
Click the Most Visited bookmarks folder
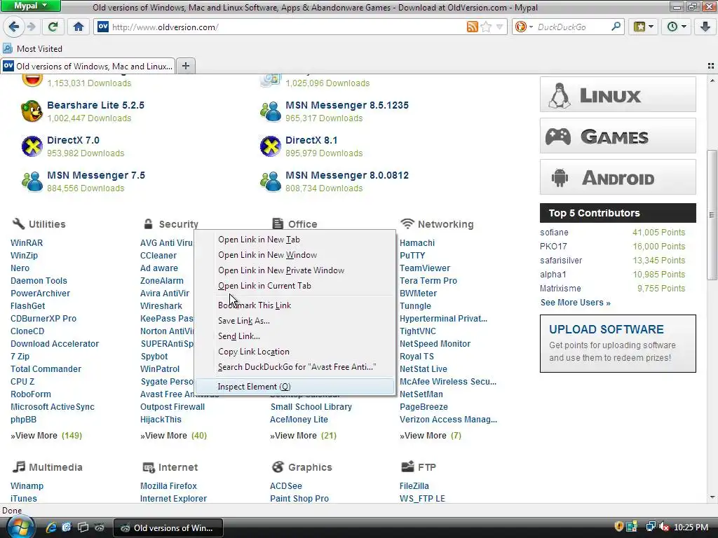33,48
